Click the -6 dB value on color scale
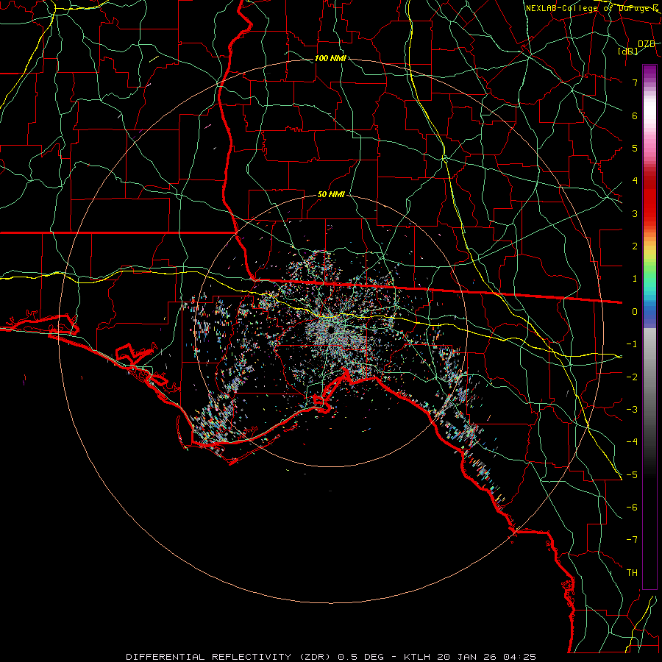Screen dimensions: 662x662 pyautogui.click(x=632, y=508)
